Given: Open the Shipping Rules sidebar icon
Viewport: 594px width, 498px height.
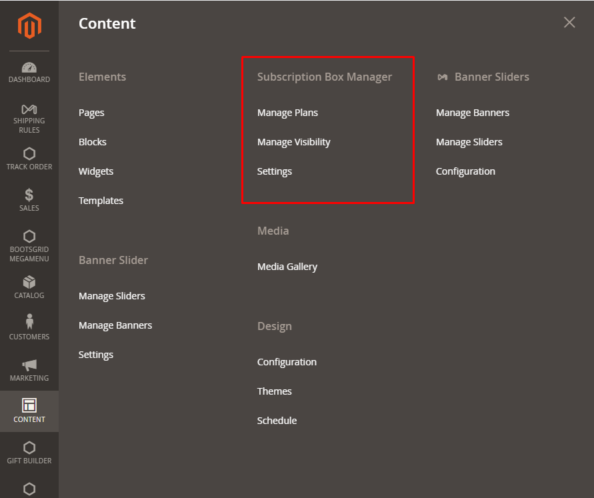Looking at the screenshot, I should [29, 109].
